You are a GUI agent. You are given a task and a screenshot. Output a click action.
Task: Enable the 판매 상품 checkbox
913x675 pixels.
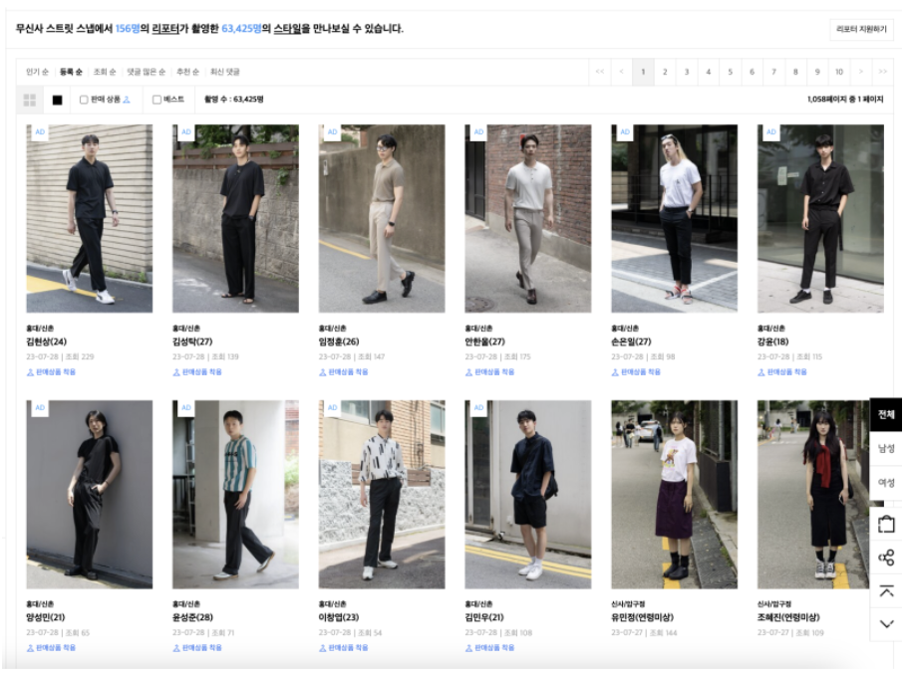click(x=84, y=100)
